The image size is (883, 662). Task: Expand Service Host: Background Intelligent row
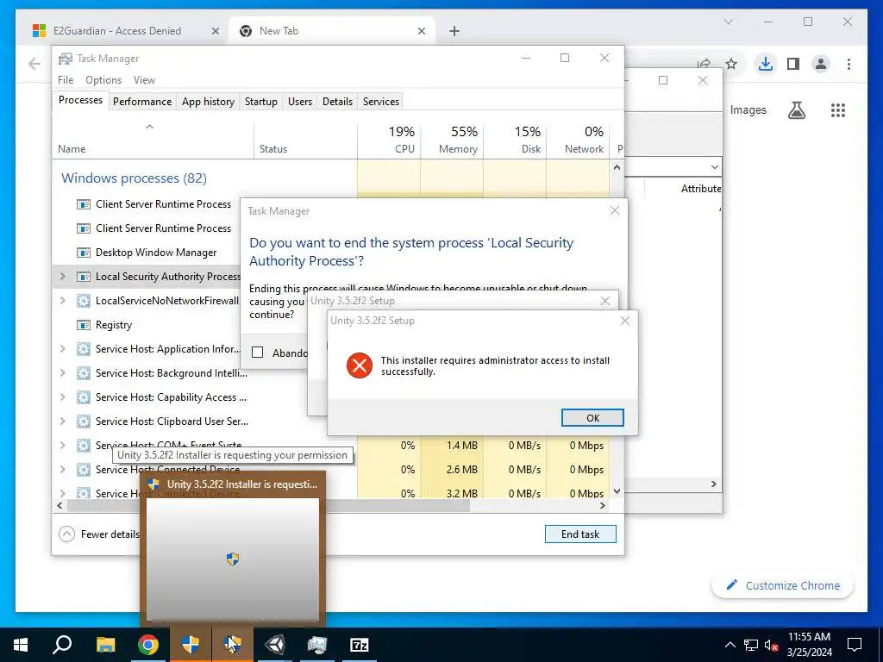tap(62, 373)
